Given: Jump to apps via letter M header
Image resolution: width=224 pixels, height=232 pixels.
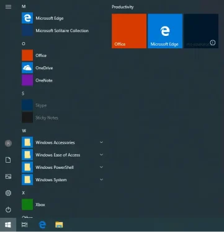Looking at the screenshot, I should [x=24, y=7].
